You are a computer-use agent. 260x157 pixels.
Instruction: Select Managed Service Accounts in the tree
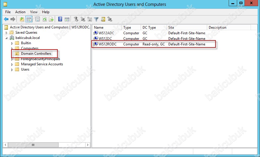[42, 64]
